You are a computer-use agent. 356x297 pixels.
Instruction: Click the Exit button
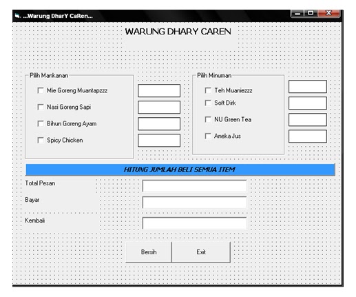(x=201, y=252)
